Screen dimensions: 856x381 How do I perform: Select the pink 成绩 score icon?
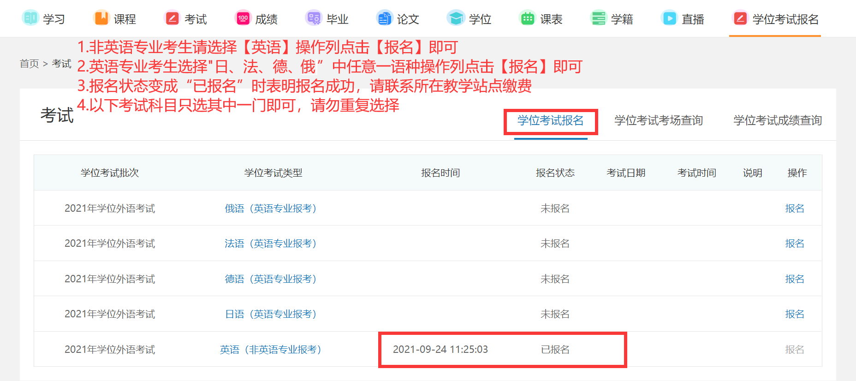click(243, 18)
